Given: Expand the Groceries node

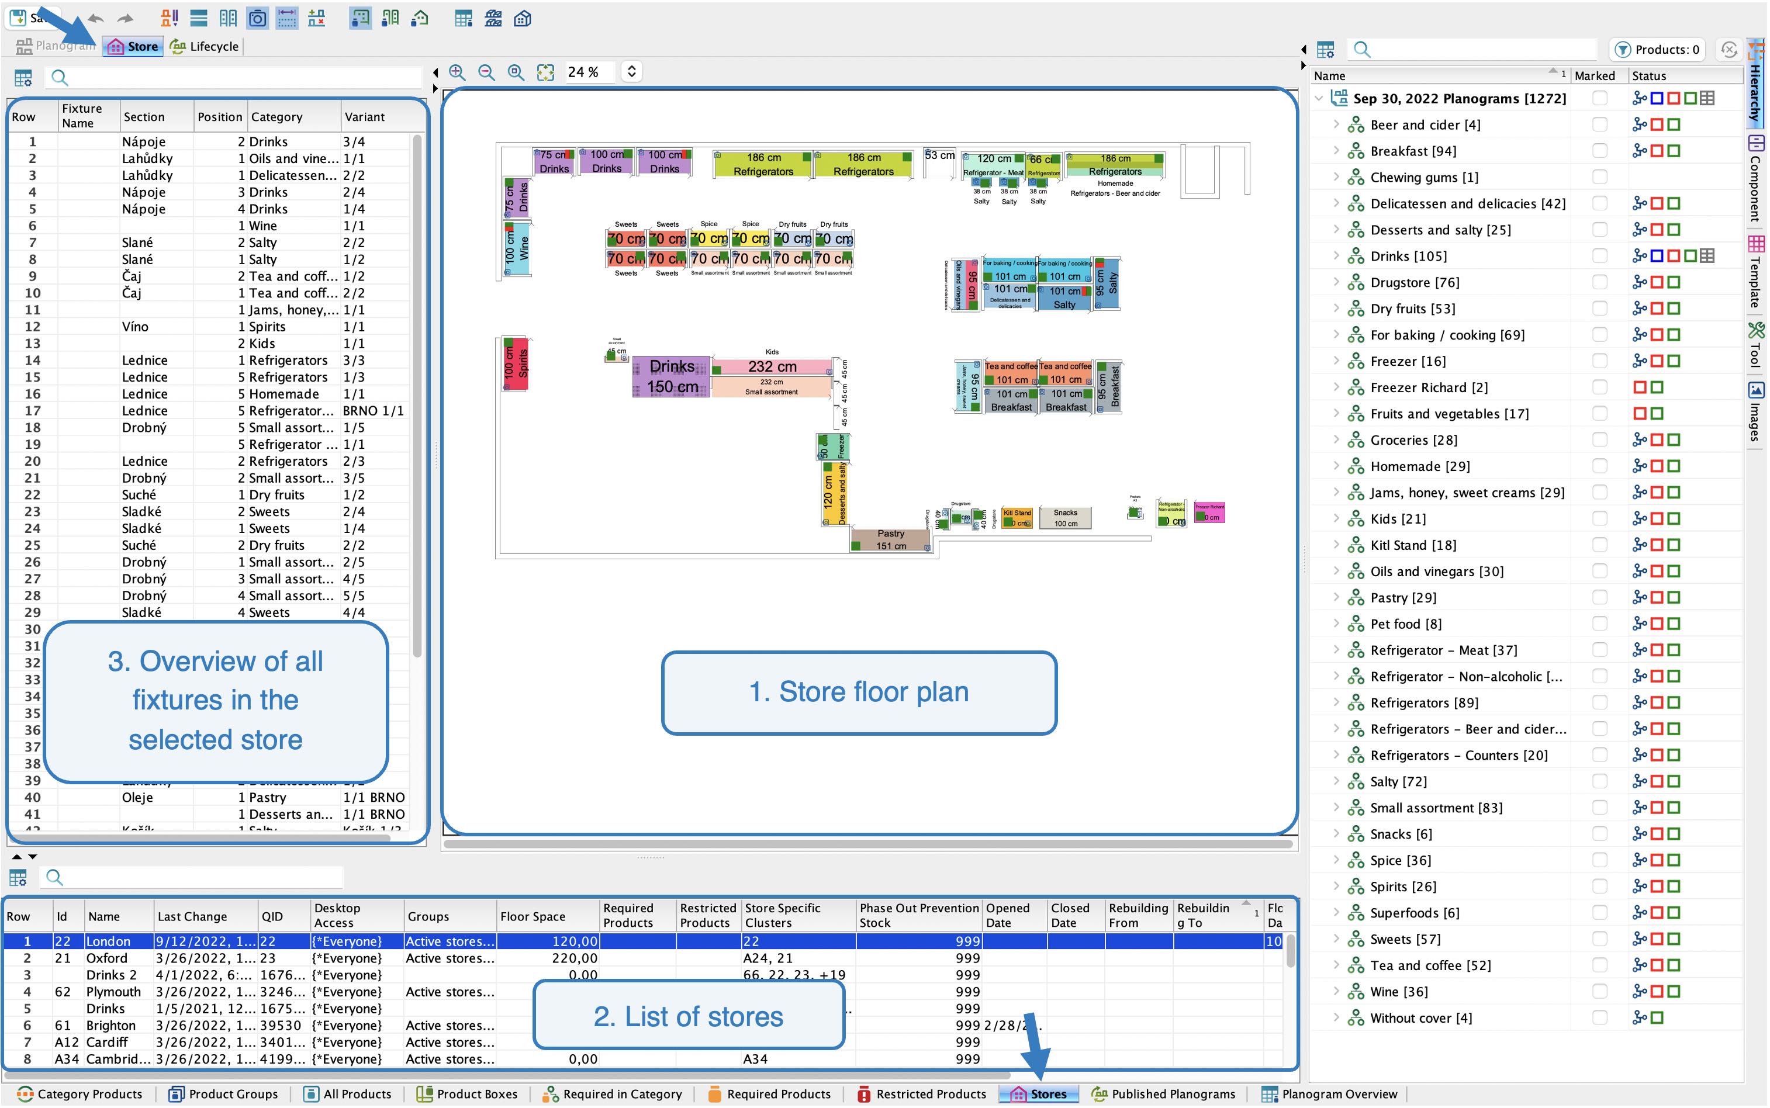Looking at the screenshot, I should coord(1336,439).
